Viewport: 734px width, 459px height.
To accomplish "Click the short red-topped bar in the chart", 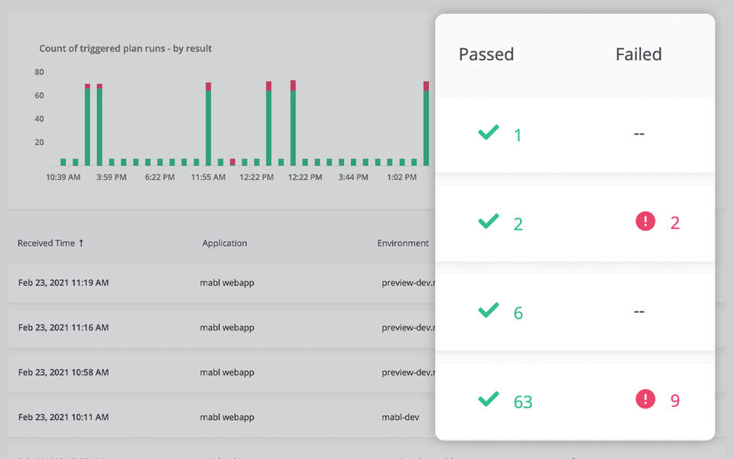I will [x=232, y=162].
